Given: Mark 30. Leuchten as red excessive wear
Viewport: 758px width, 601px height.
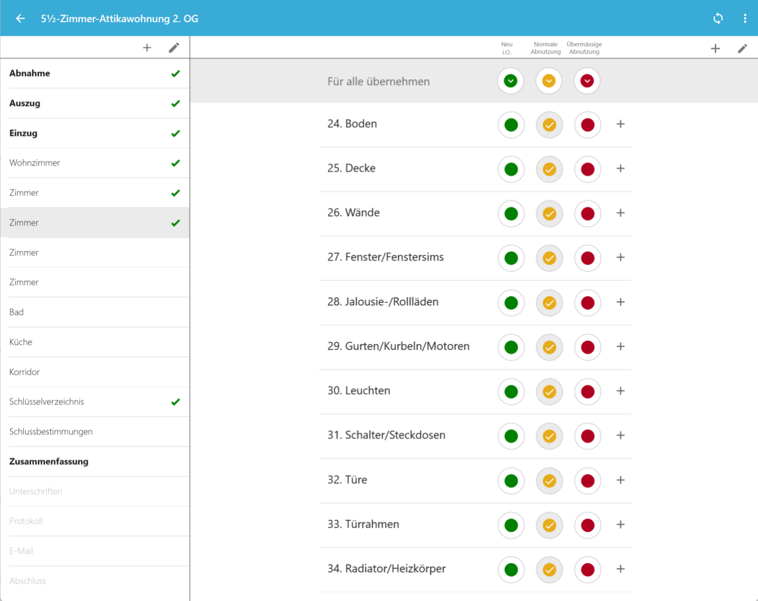Looking at the screenshot, I should 588,392.
